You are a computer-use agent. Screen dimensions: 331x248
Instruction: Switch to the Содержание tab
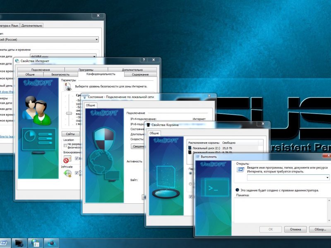[x=140, y=74]
